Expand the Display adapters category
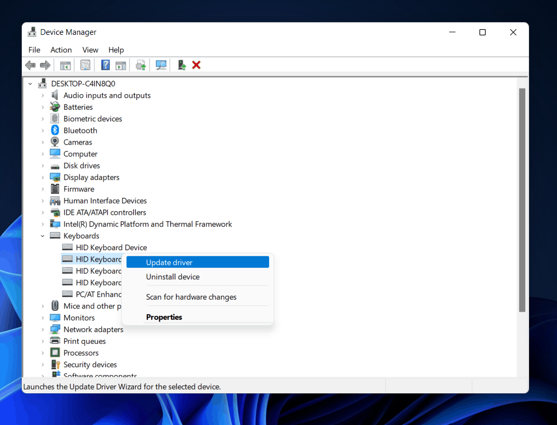The image size is (557, 425). [x=43, y=177]
